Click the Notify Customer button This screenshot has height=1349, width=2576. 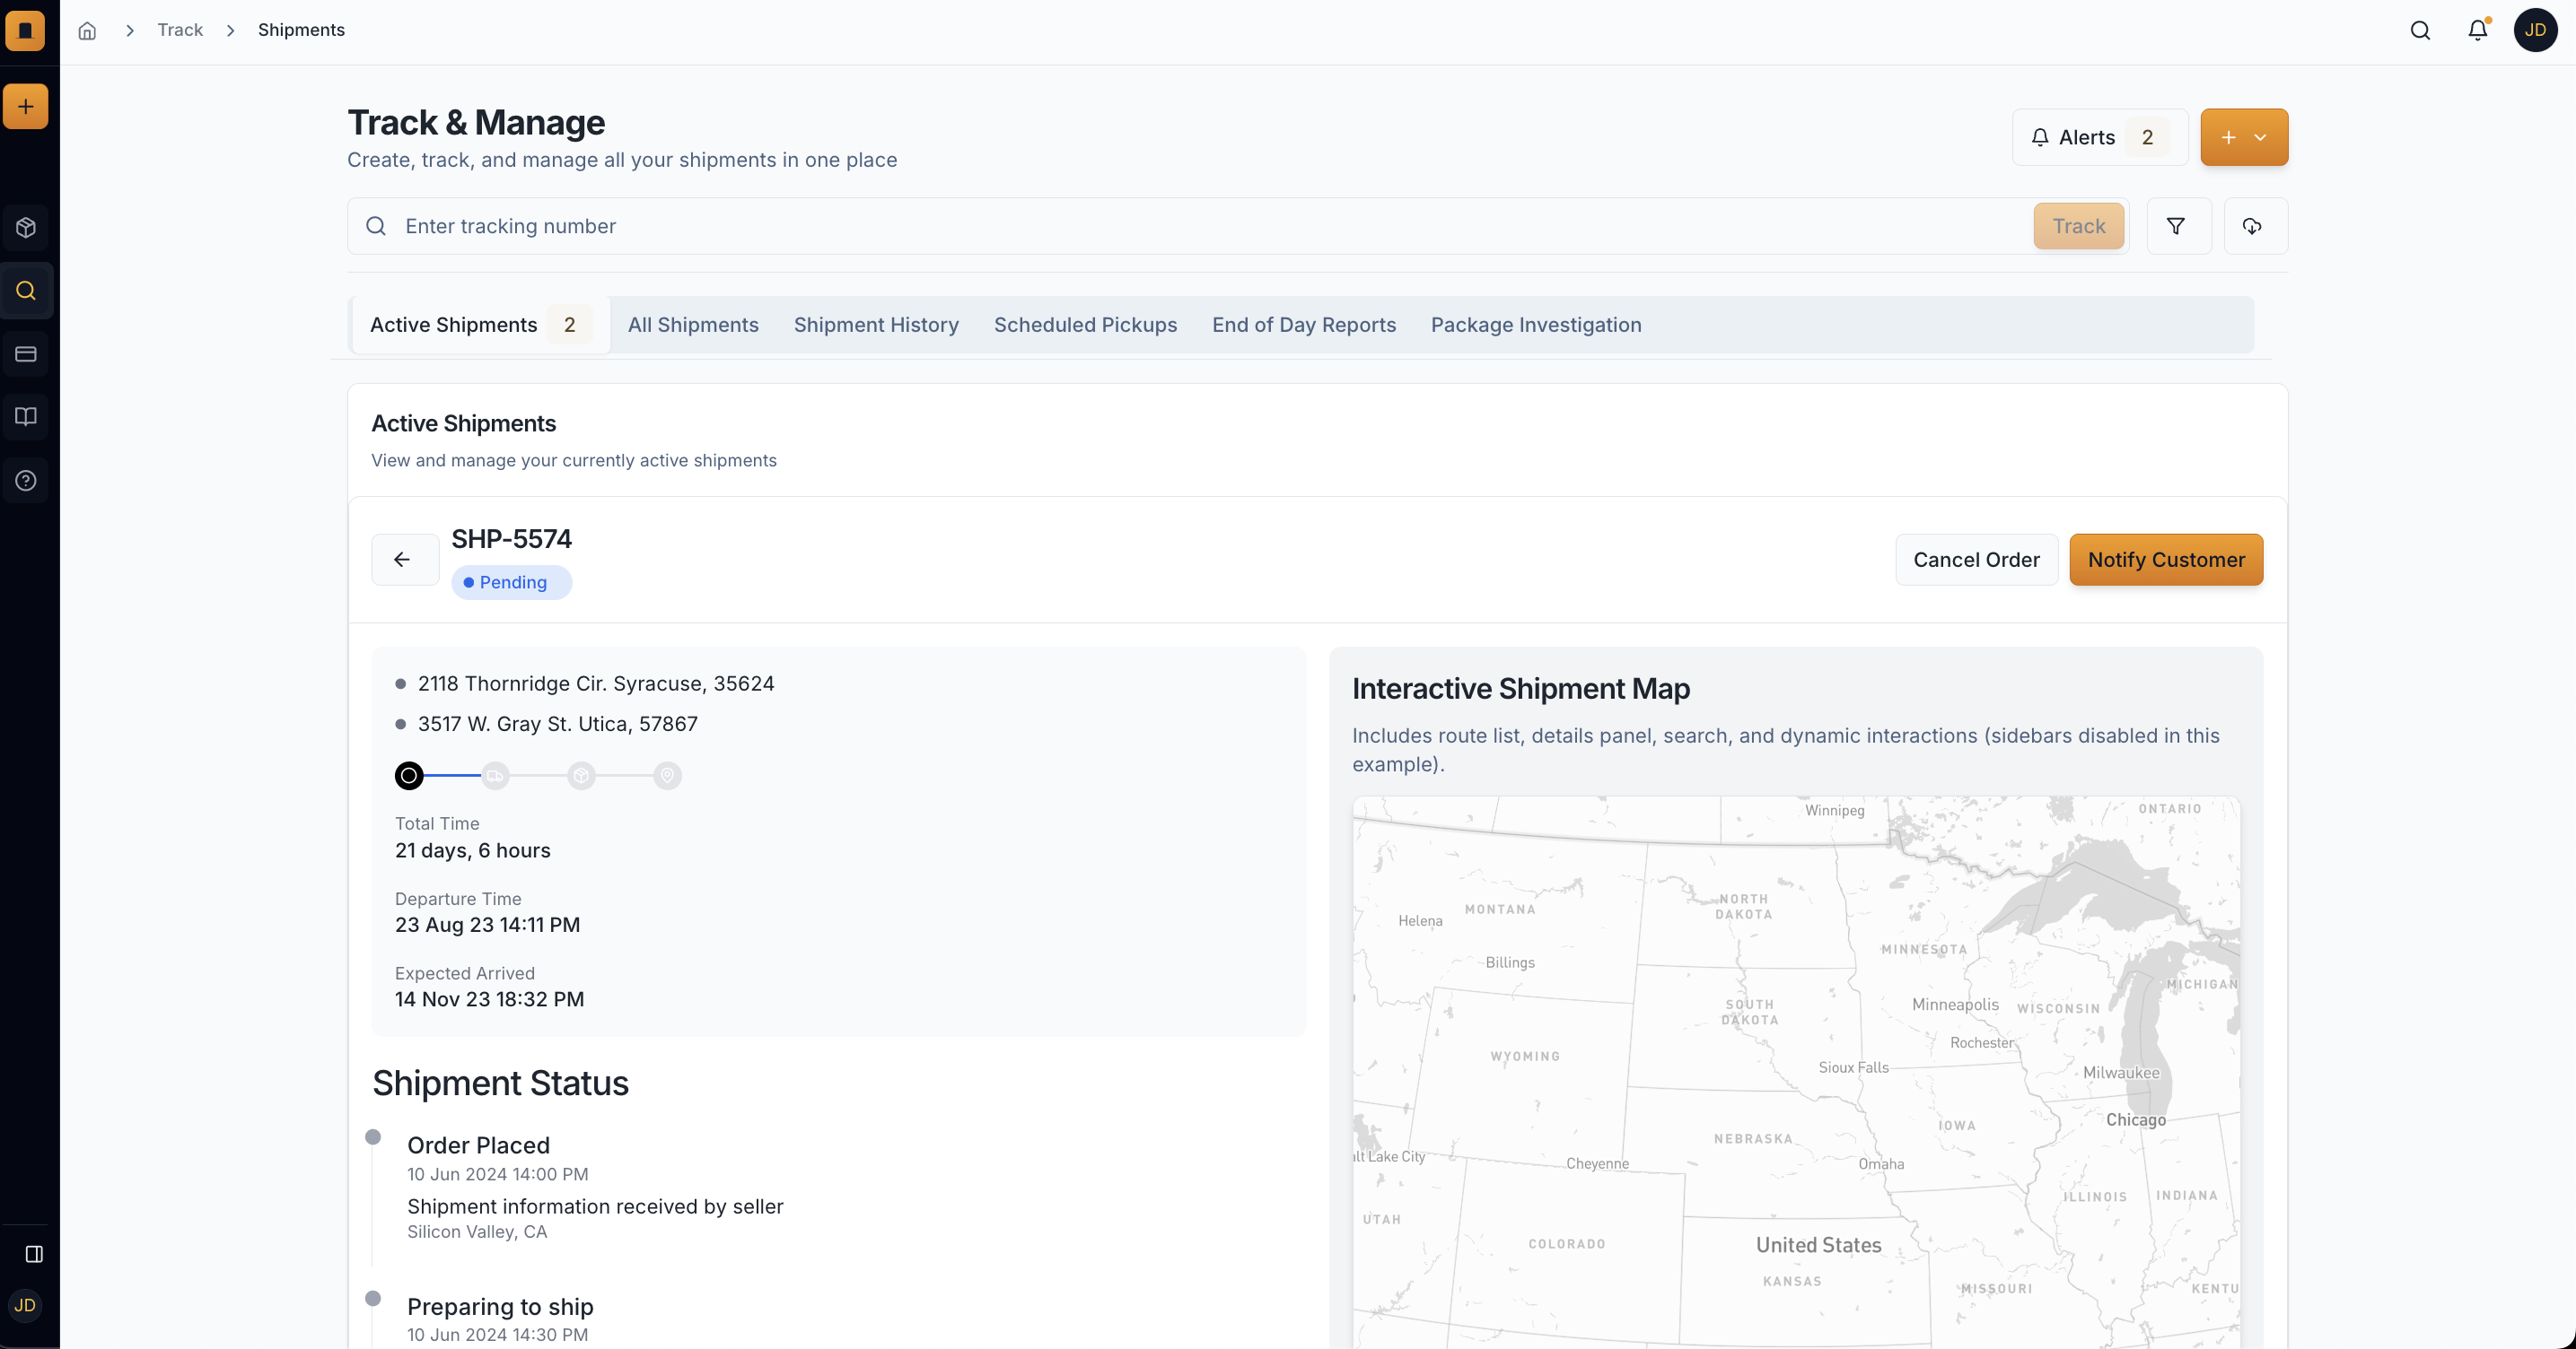pos(2166,560)
